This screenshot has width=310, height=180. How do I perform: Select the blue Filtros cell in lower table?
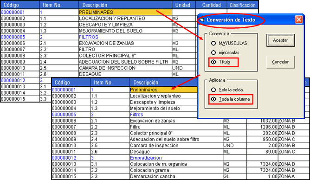point(164,115)
